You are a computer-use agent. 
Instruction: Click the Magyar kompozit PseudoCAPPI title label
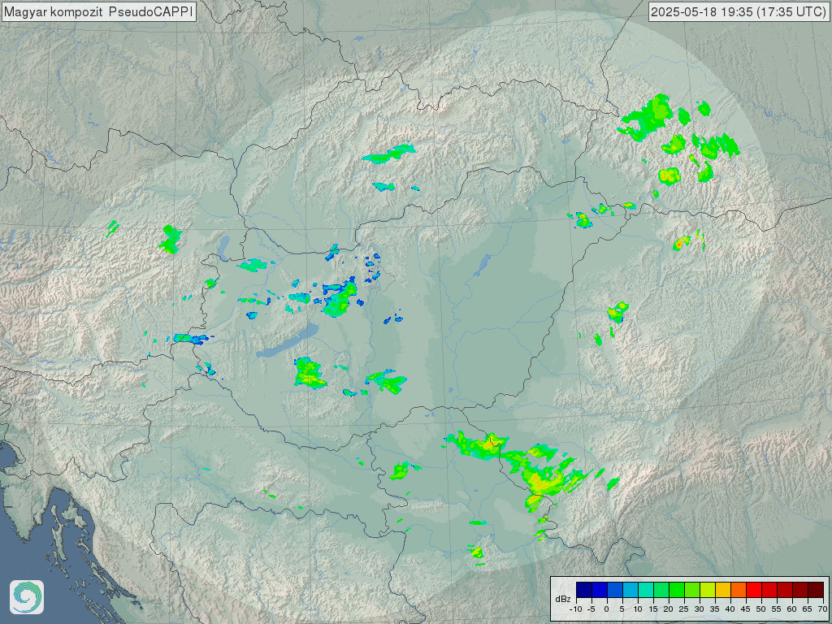98,11
